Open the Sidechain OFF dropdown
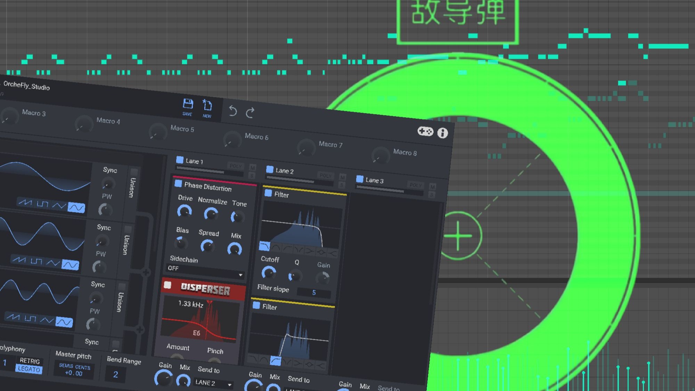This screenshot has width=695, height=391. [x=205, y=271]
